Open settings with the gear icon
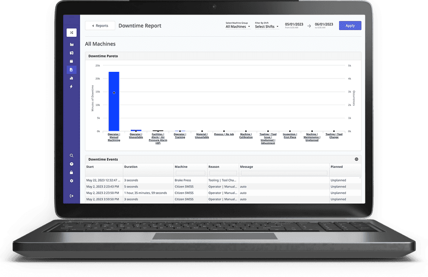This screenshot has width=428, height=277. tap(71, 180)
